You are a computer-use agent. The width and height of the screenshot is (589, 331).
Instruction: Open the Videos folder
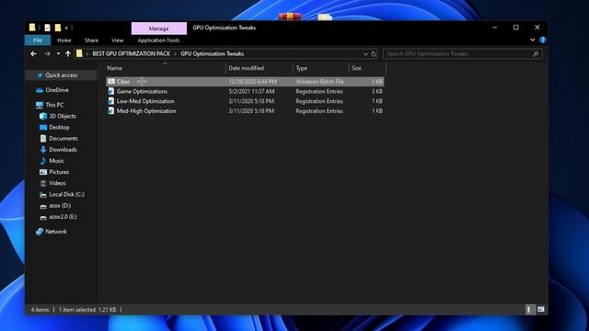click(x=57, y=183)
